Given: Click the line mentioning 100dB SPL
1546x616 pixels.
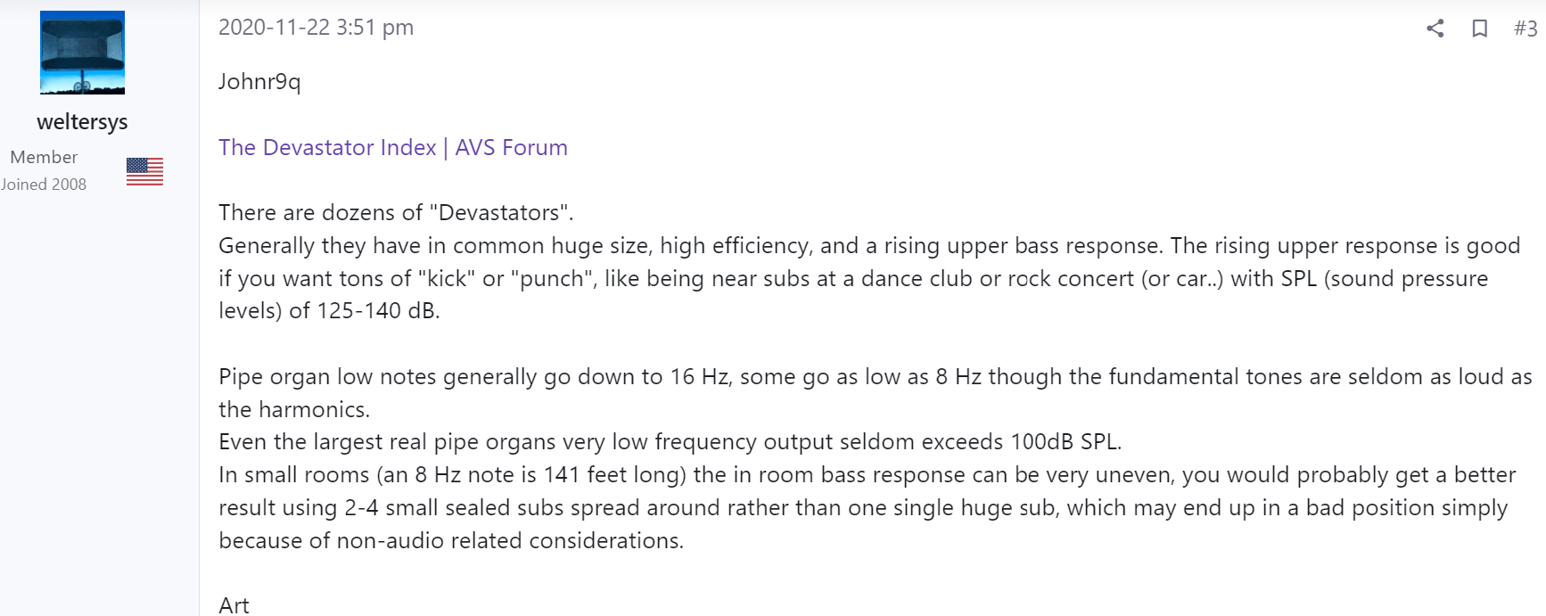Looking at the screenshot, I should (x=670, y=441).
